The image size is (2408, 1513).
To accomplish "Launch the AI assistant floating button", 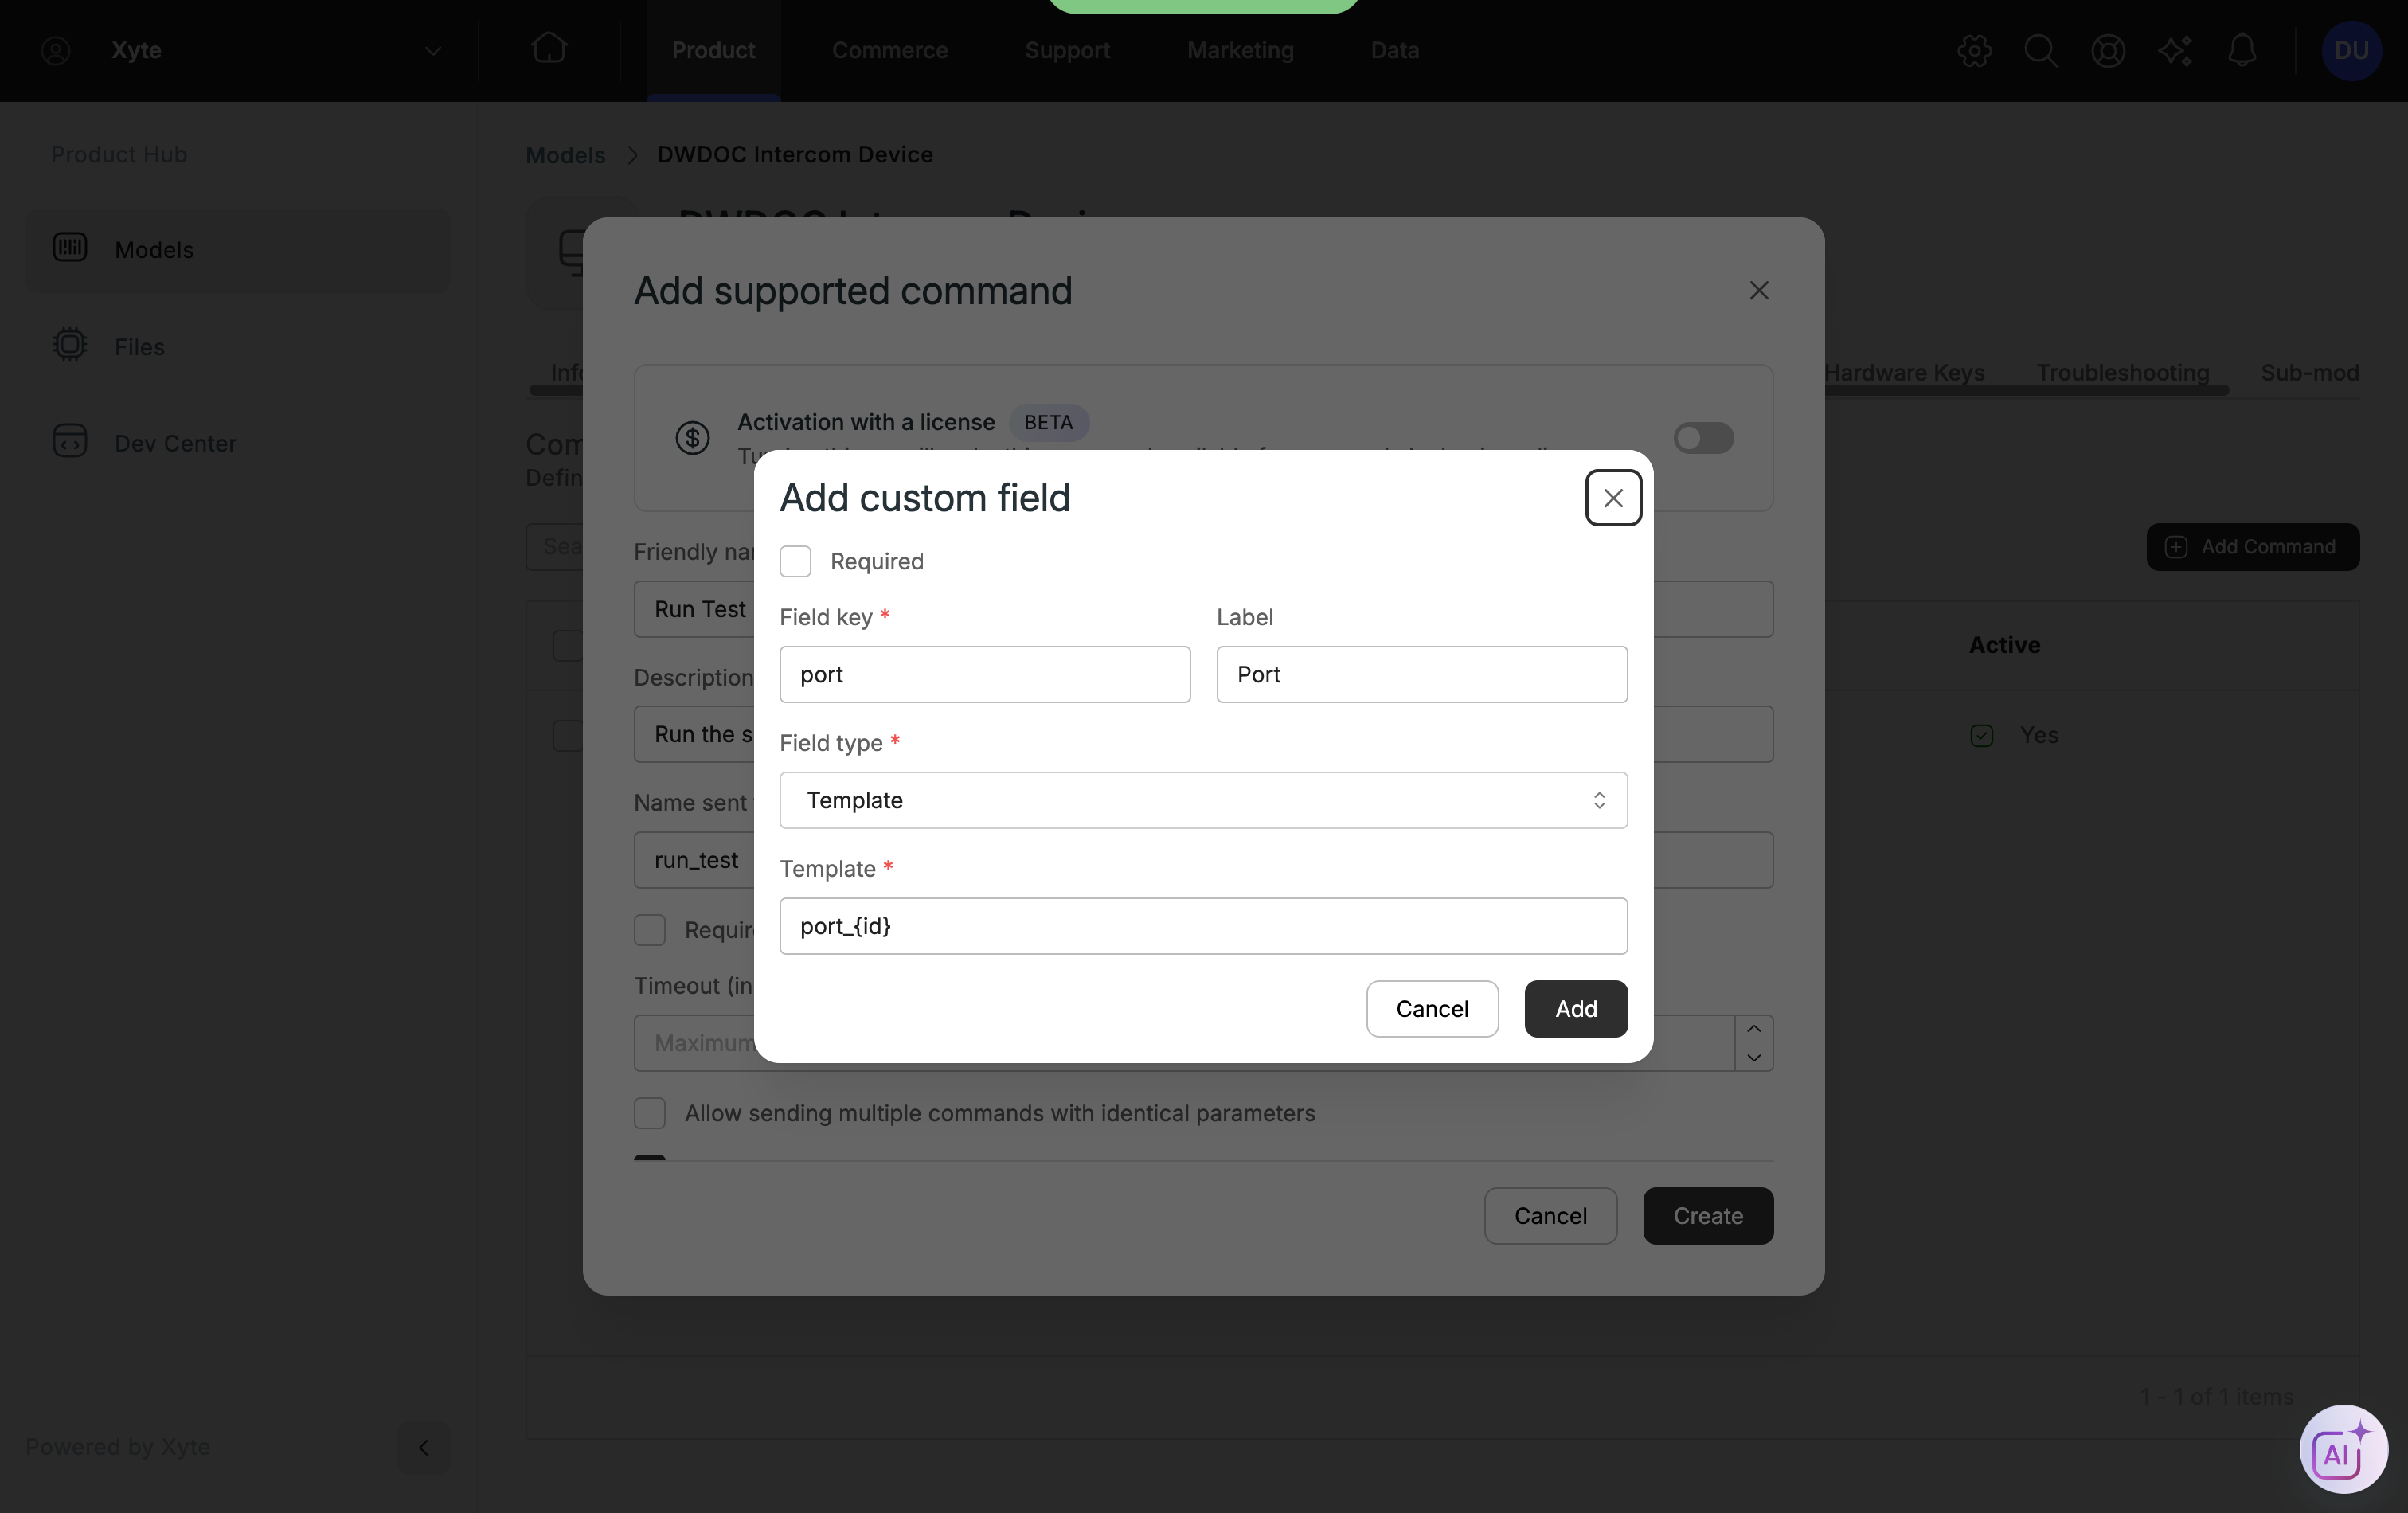I will (2343, 1449).
